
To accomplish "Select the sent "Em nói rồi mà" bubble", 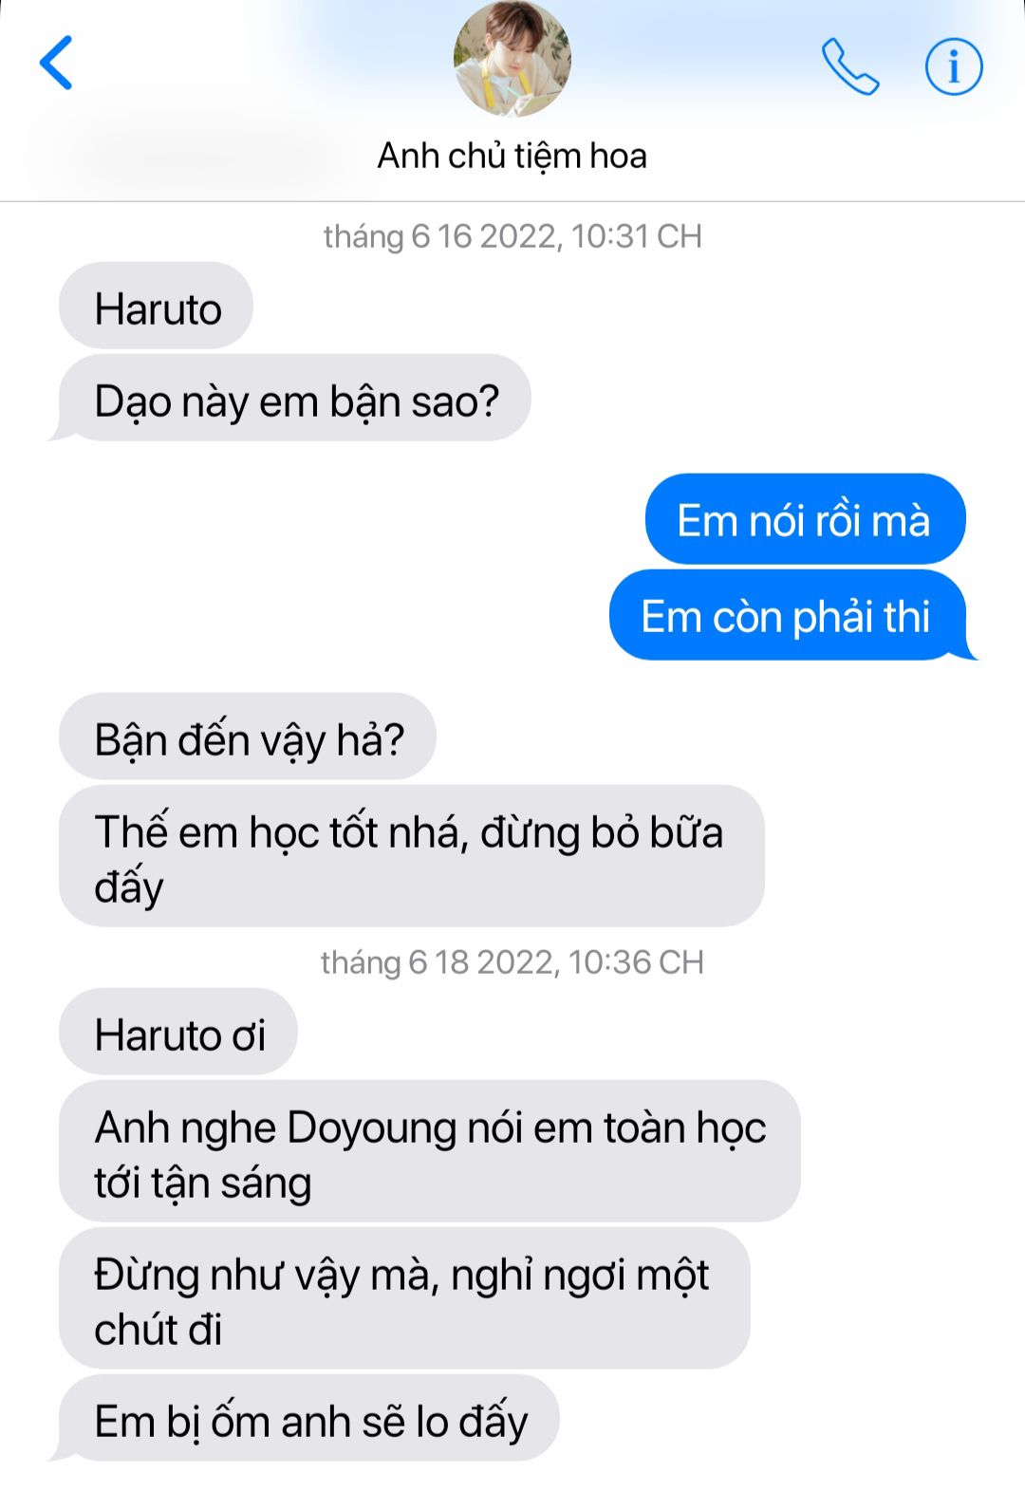I will 805,519.
